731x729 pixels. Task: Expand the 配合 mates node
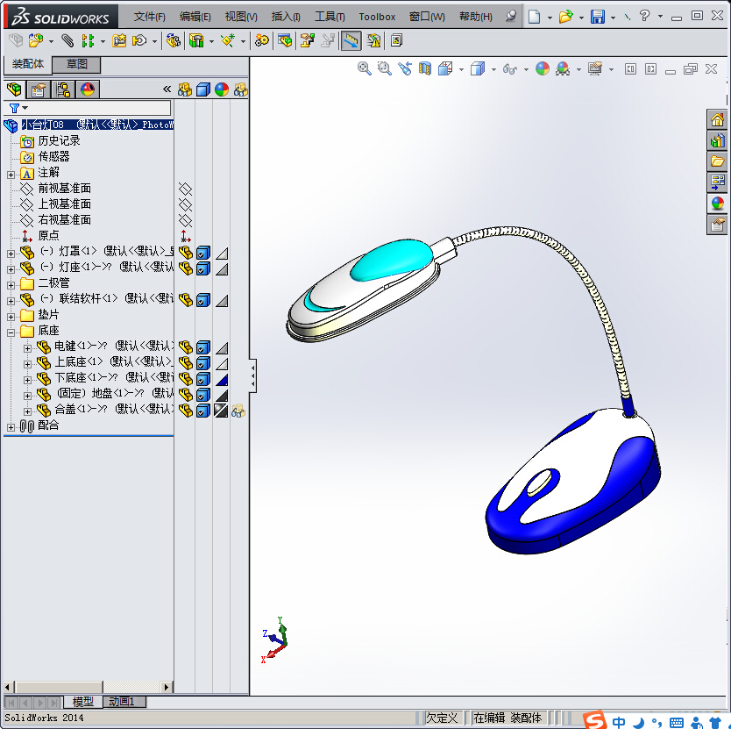[11, 427]
